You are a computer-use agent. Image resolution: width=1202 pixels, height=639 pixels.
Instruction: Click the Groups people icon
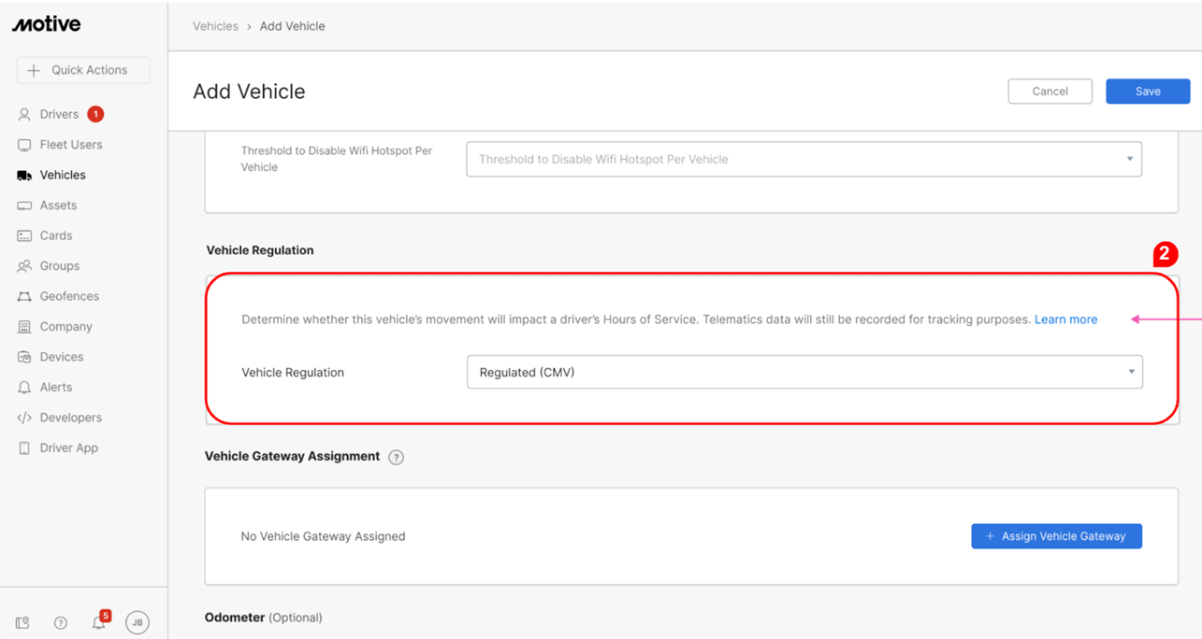(x=24, y=266)
